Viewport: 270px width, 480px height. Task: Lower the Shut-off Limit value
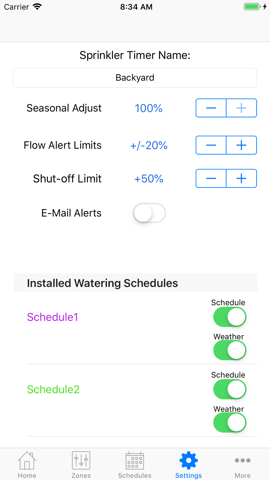(x=211, y=178)
